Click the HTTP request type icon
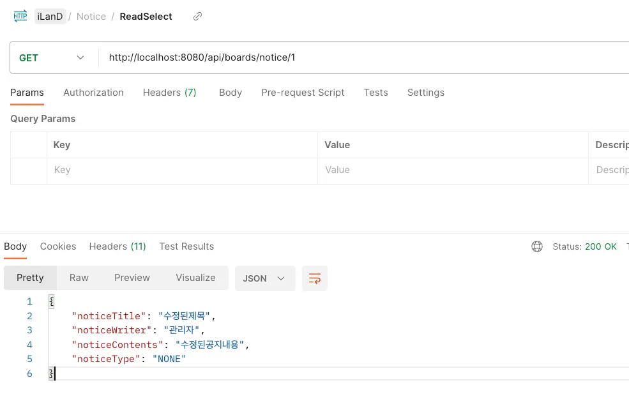629x401 pixels. point(20,17)
